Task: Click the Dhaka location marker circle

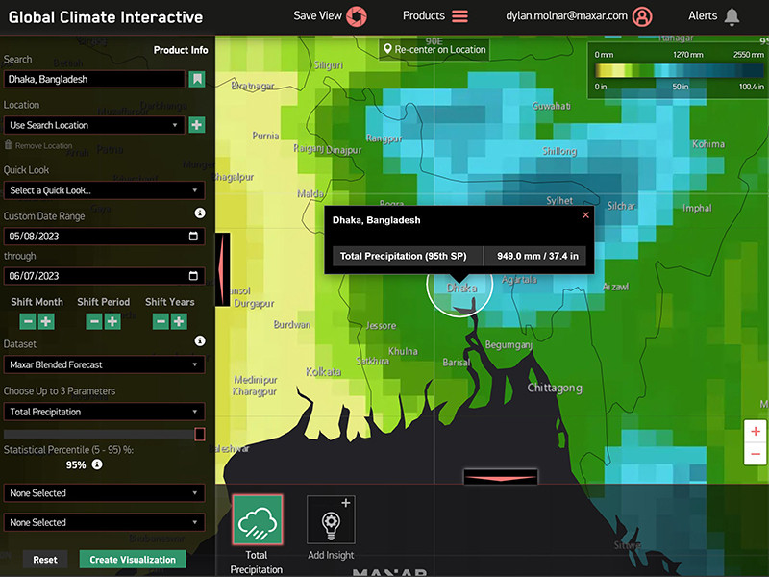Action: point(459,287)
